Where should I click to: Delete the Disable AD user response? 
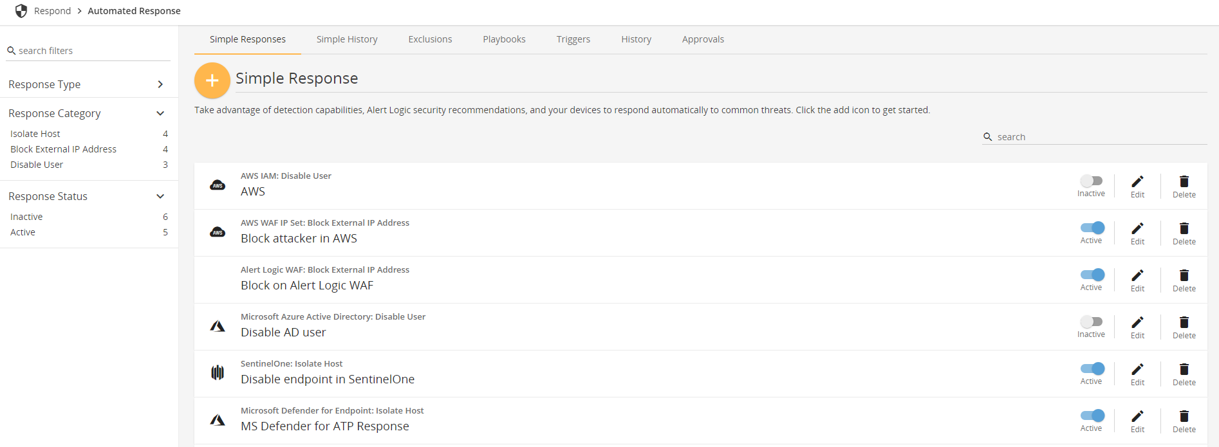[1184, 327]
